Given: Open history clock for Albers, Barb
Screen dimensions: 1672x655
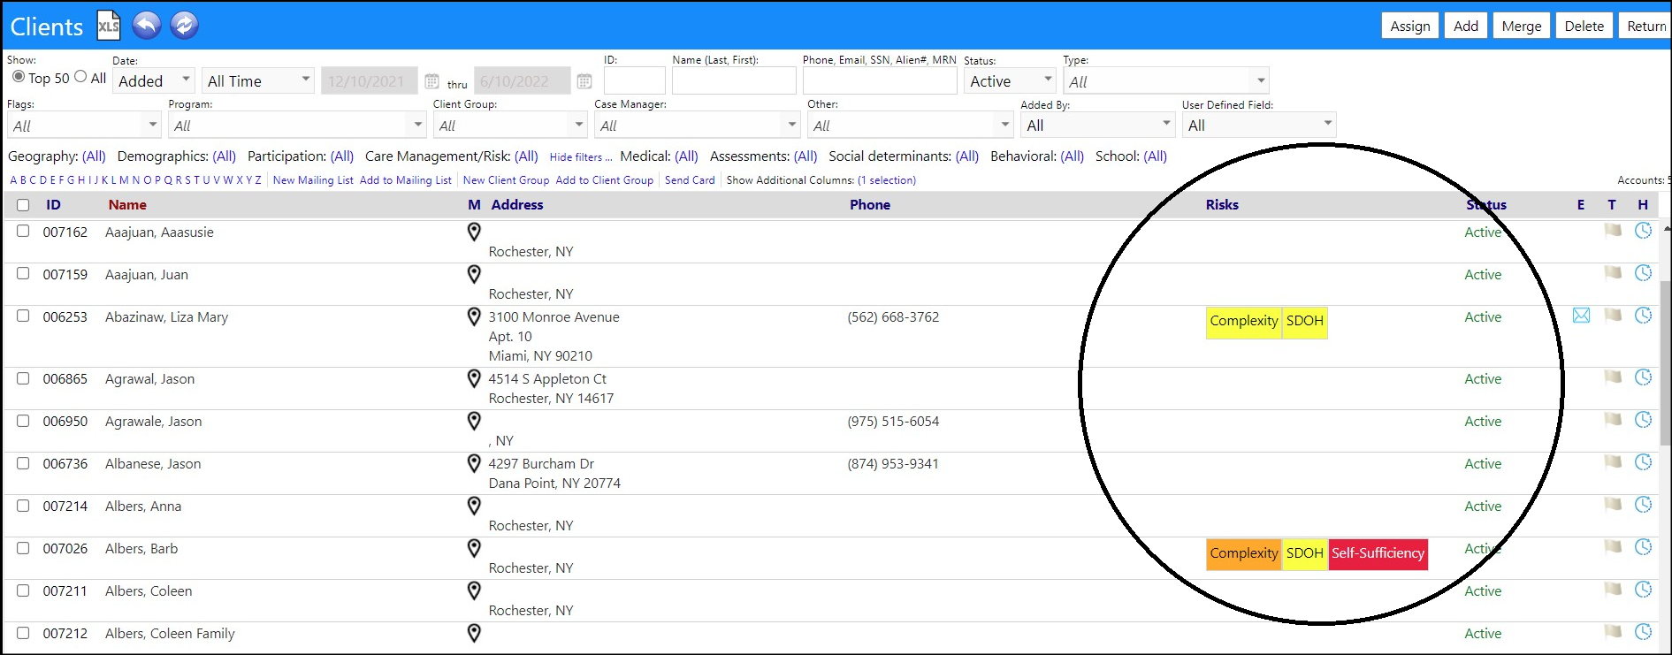Looking at the screenshot, I should tap(1643, 547).
